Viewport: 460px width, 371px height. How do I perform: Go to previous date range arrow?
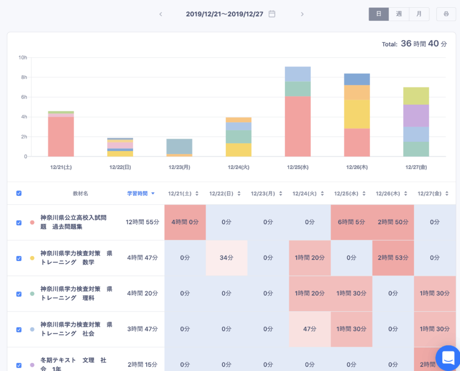click(161, 14)
